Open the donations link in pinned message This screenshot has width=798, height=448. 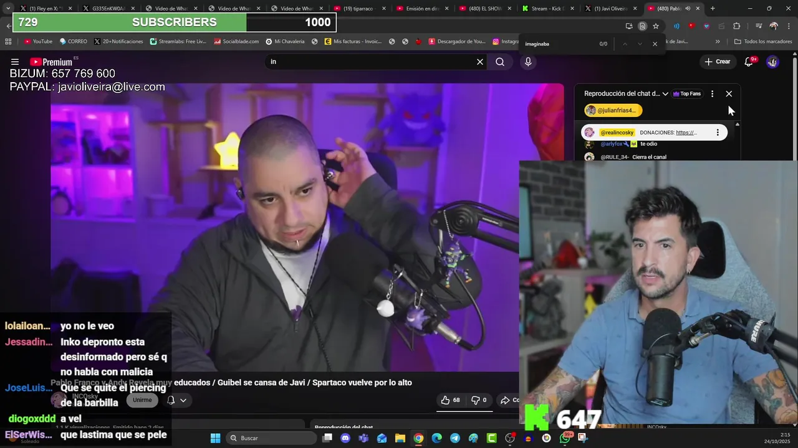tap(686, 133)
